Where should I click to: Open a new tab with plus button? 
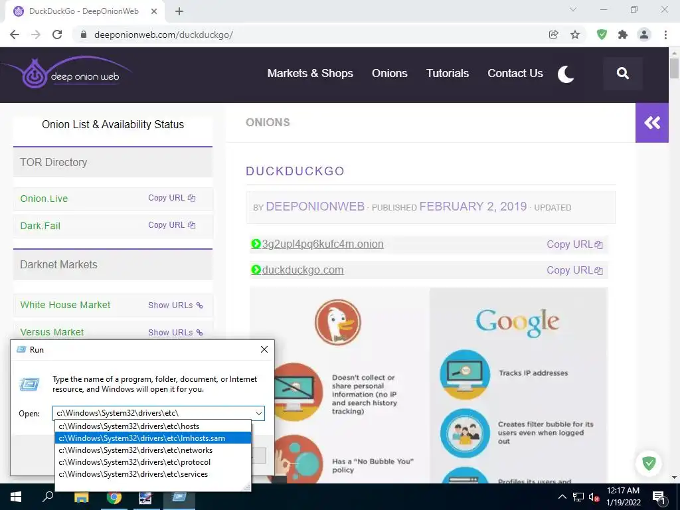pyautogui.click(x=179, y=12)
